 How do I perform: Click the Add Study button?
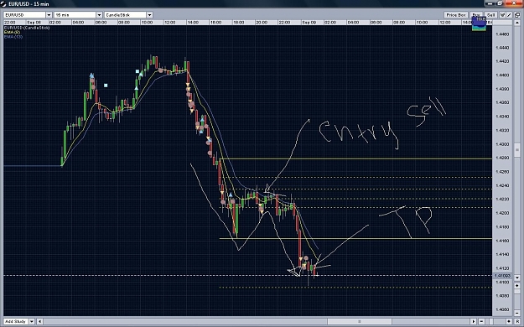pos(16,321)
